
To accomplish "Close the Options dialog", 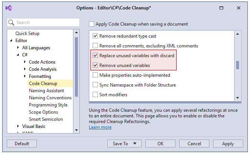I will [239, 8].
